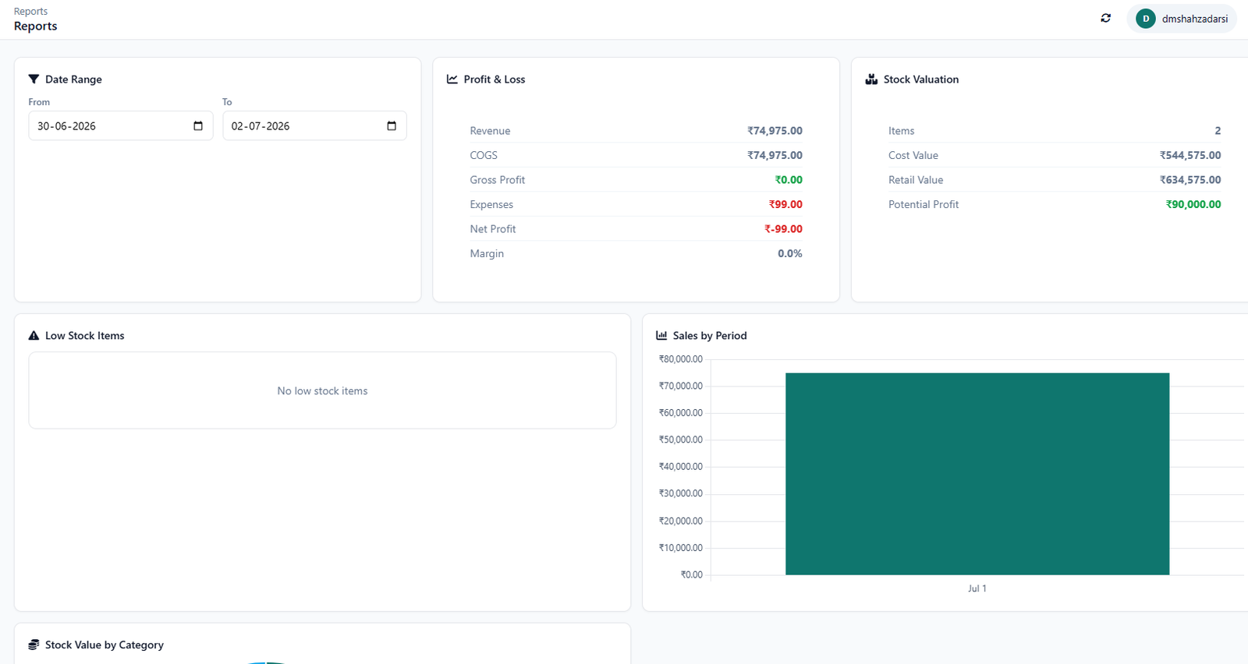1248x664 pixels.
Task: Click the Date Range filter funnel icon
Action: (x=34, y=79)
